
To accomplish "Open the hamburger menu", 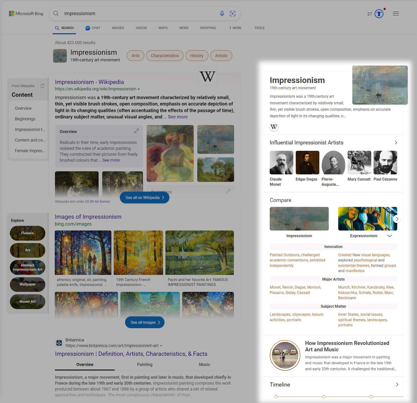I will tap(396, 14).
